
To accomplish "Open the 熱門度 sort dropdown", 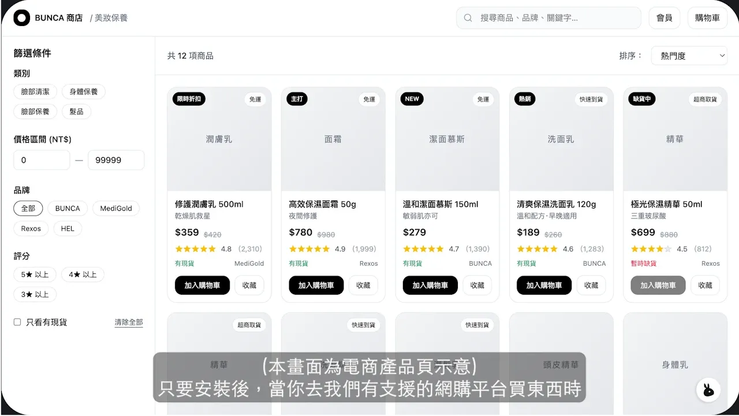I will point(689,56).
